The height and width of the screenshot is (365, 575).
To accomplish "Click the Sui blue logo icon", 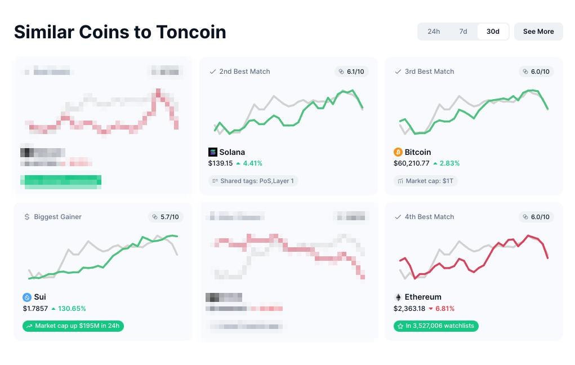I will pos(27,297).
